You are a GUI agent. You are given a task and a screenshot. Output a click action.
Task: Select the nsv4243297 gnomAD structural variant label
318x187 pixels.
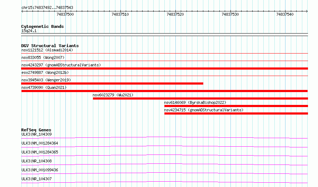[x=61, y=65]
